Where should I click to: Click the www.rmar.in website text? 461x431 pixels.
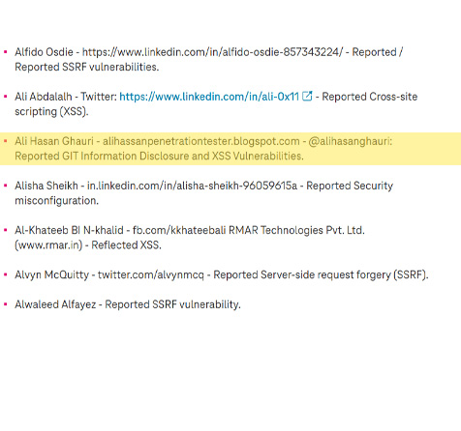coord(48,245)
